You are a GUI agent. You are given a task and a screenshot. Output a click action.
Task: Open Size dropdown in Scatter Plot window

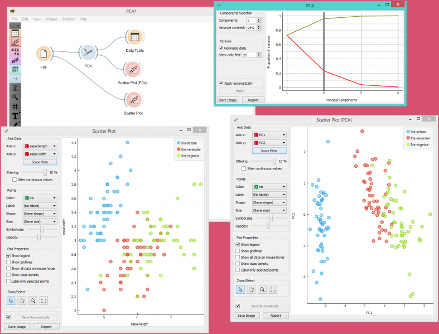pyautogui.click(x=40, y=221)
